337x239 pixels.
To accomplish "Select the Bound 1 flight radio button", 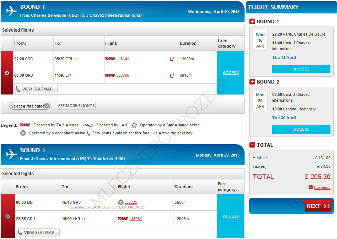I will point(7,73).
